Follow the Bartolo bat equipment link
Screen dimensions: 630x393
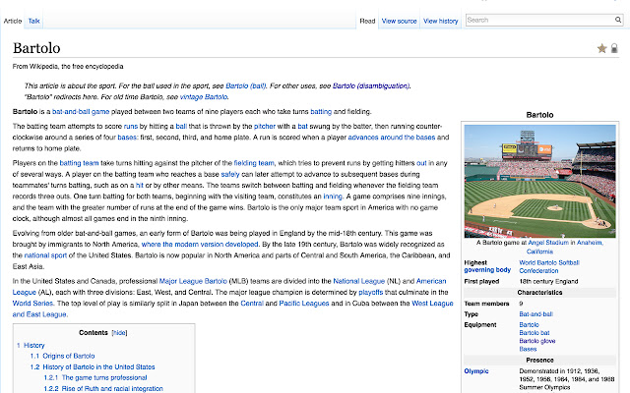(534, 333)
